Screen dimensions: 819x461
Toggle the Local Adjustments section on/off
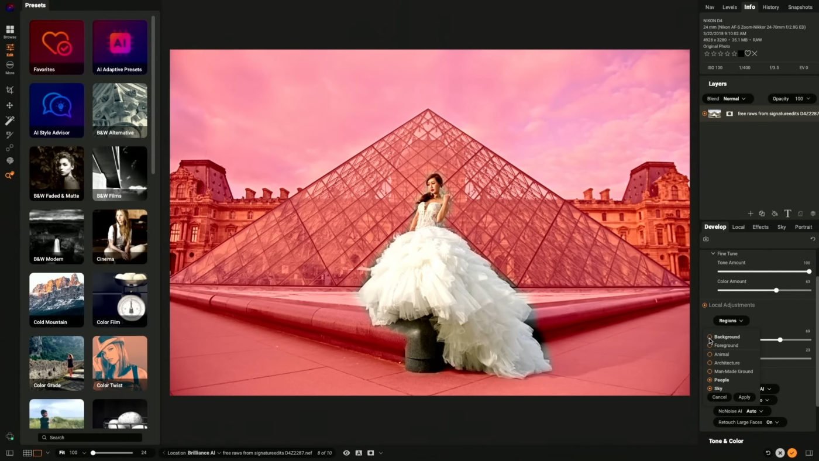pos(704,305)
